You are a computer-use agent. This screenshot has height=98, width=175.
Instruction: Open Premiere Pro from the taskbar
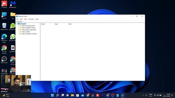pyautogui.click(x=103, y=95)
